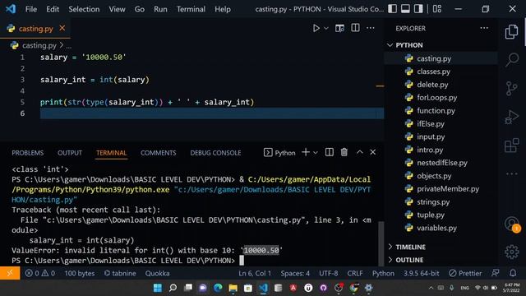Click Ln 6, Col 1 cursor position
The image size is (526, 296).
coord(255,274)
